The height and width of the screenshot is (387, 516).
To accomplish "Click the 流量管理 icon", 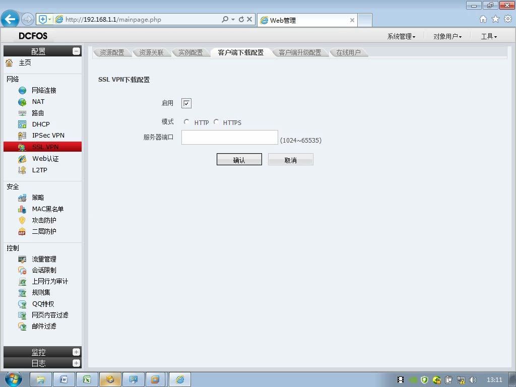I will (22, 260).
